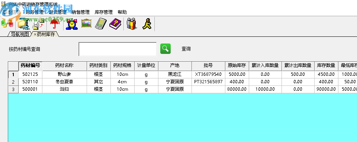Click the 原始库存 column header
This screenshot has width=357, height=142.
pyautogui.click(x=237, y=66)
